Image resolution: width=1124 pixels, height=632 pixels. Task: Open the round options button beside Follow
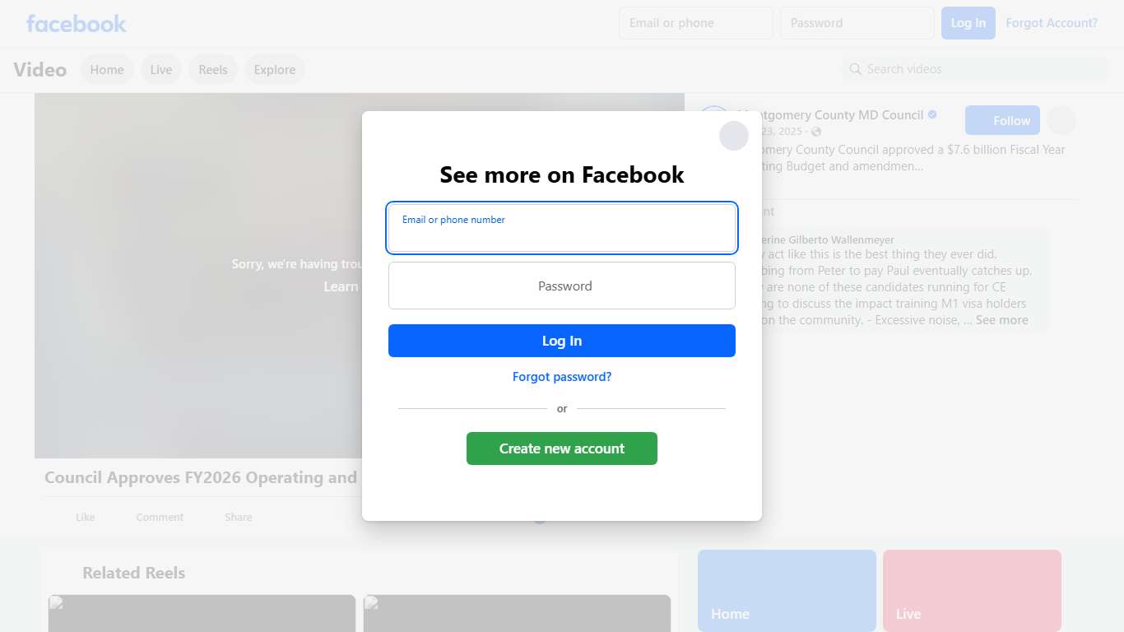point(1061,120)
